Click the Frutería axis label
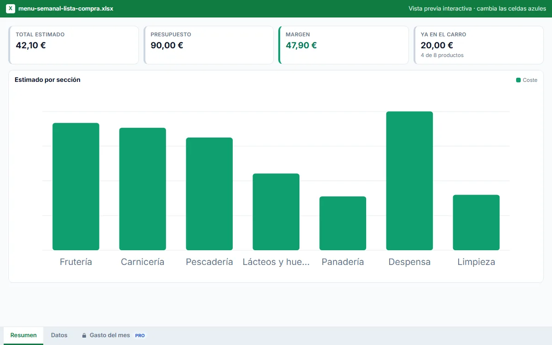The image size is (552, 345). pos(76,262)
